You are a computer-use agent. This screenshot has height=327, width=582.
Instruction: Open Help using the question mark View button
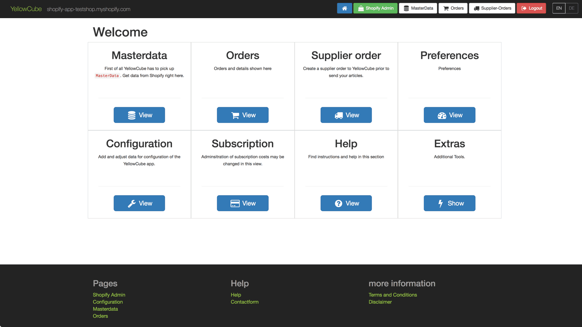pyautogui.click(x=346, y=203)
